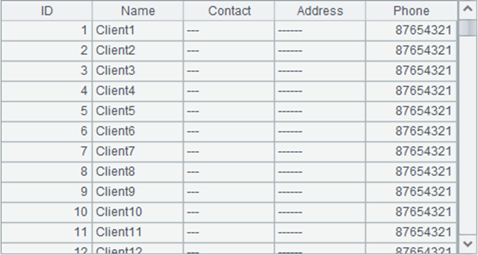Select the Client8 address cell
Screen dimensions: 478x255
(320, 172)
